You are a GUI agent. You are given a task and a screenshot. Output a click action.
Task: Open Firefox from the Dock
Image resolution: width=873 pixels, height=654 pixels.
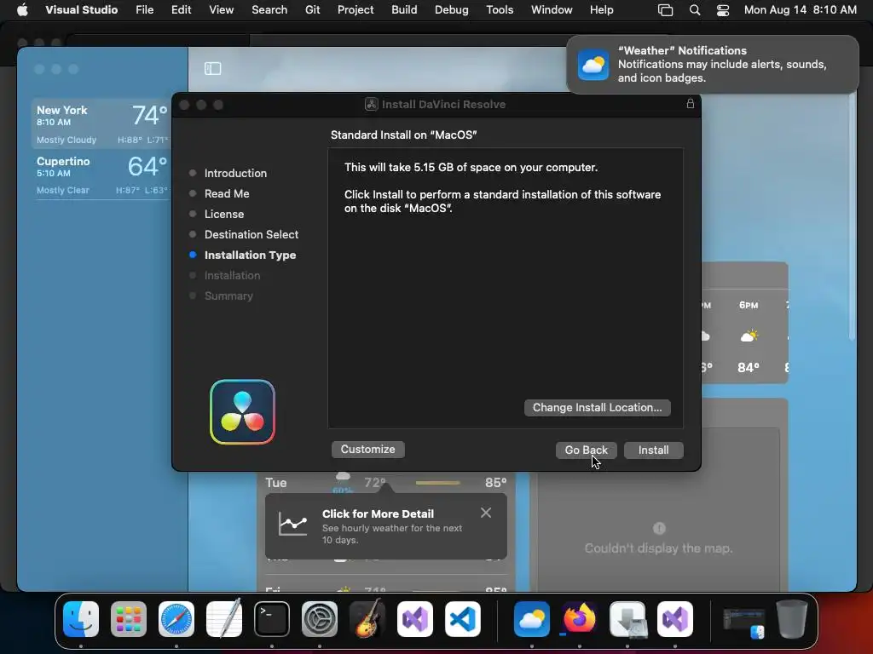580,619
